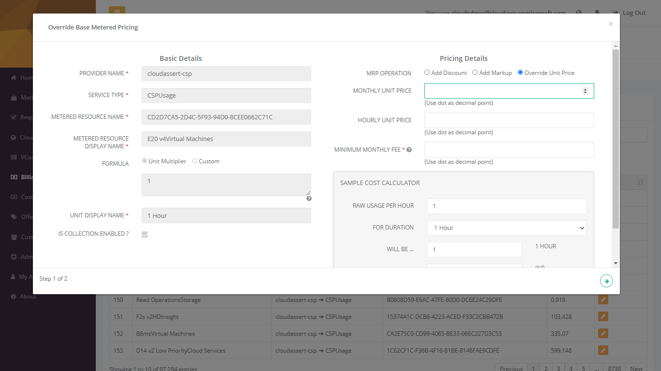Image resolution: width=661 pixels, height=371 pixels.
Task: Click the Raw Usage Per Hour field
Action: pyautogui.click(x=507, y=206)
